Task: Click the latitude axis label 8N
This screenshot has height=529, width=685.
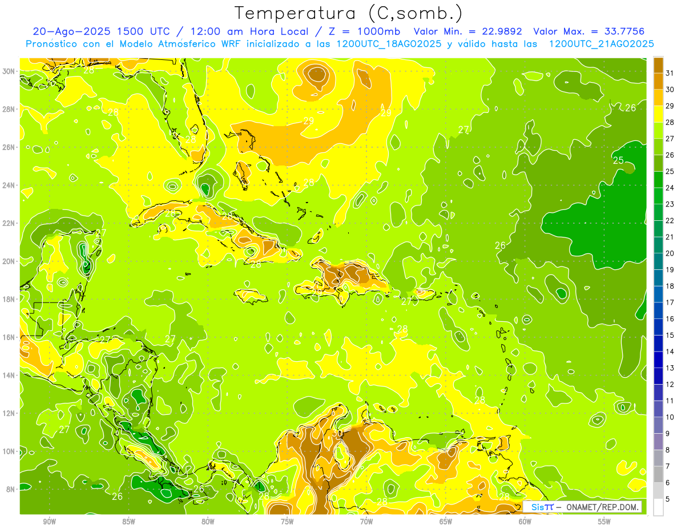Action: tap(10, 490)
